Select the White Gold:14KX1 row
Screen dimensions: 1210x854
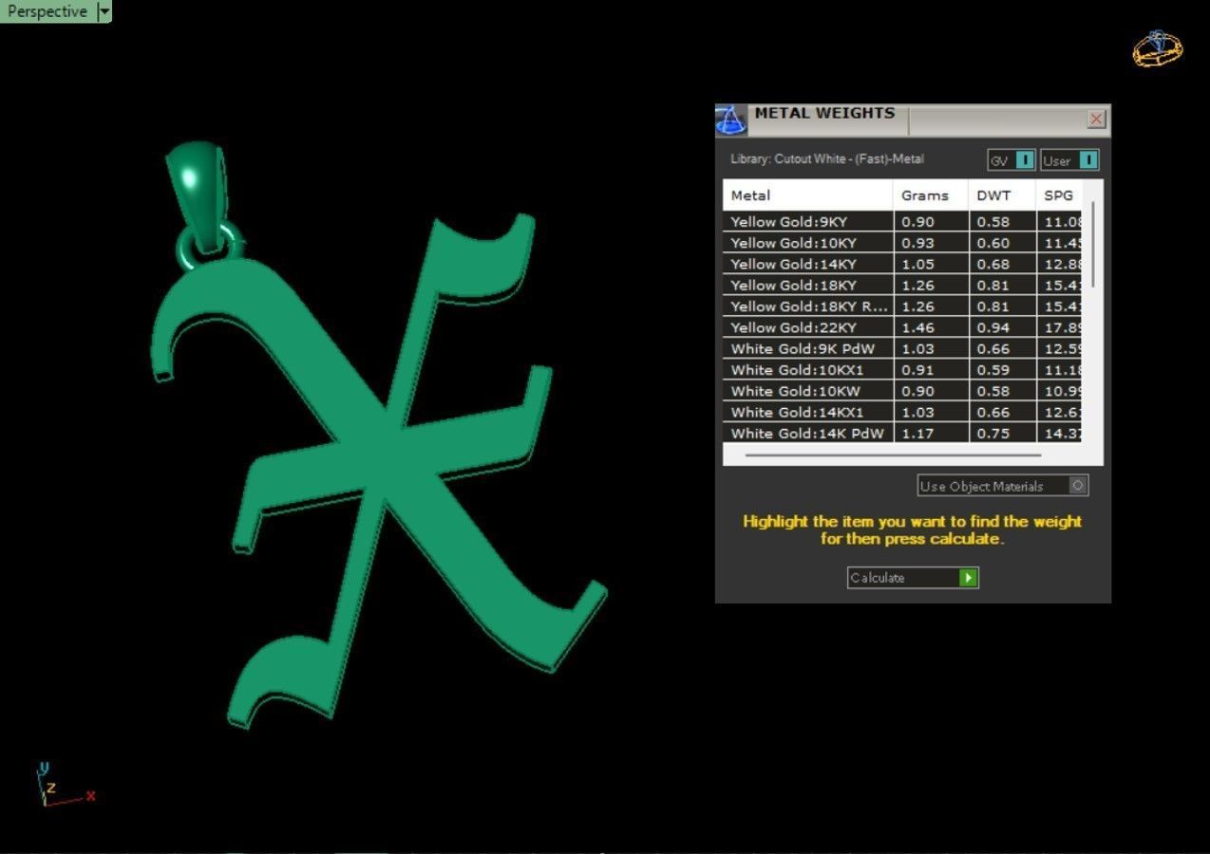click(902, 412)
